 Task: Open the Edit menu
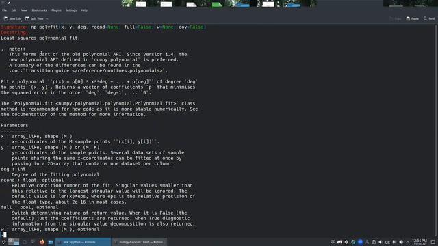click(x=14, y=10)
